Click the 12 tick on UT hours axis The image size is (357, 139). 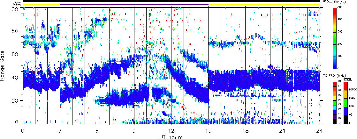[171, 131]
